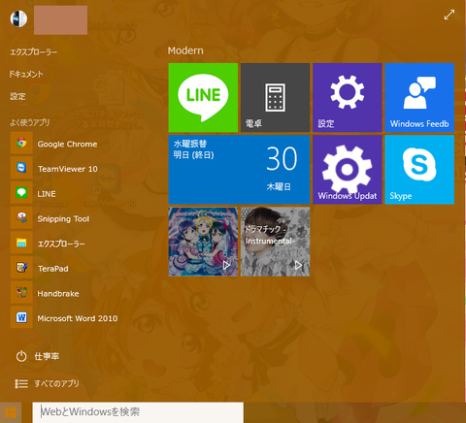
Task: Click the Microsoft Word 2010 icon
Action: click(21, 317)
